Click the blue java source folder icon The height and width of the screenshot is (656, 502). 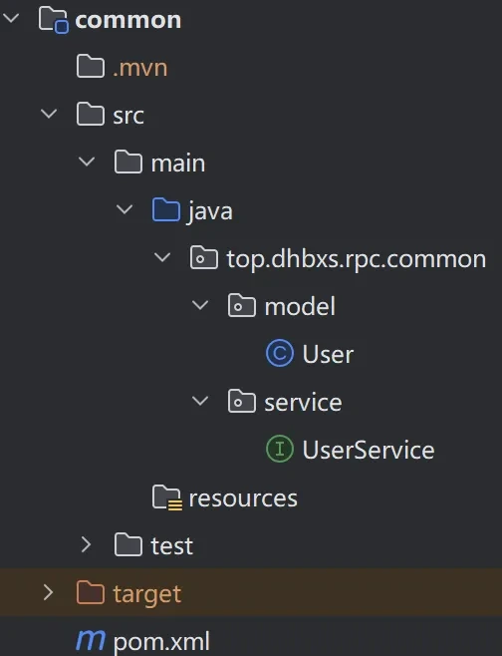coord(166,209)
